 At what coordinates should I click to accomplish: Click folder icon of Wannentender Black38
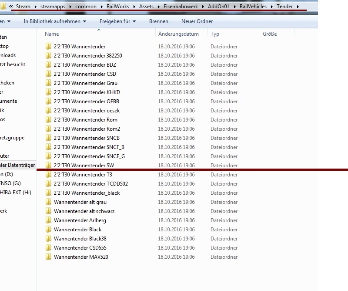[48, 238]
